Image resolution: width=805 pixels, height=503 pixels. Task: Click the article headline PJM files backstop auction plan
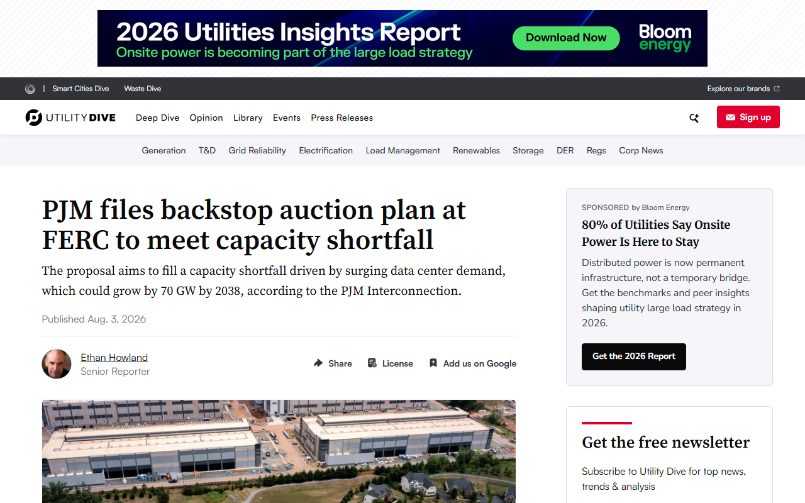pos(254,224)
